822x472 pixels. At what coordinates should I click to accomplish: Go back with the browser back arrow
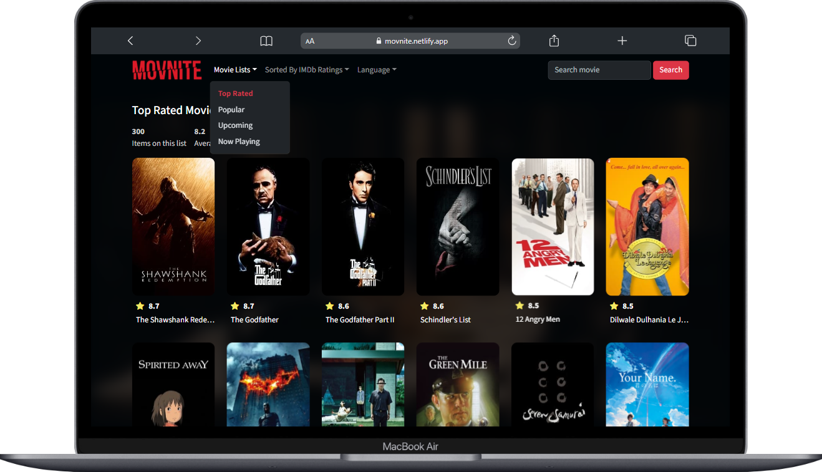pos(130,41)
